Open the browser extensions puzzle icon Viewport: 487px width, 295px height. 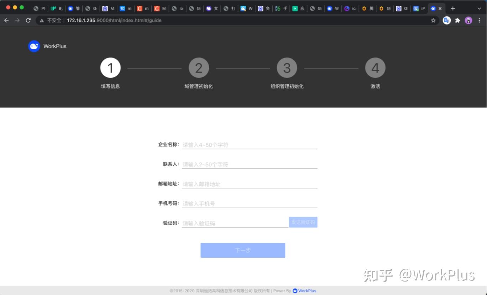pos(457,20)
